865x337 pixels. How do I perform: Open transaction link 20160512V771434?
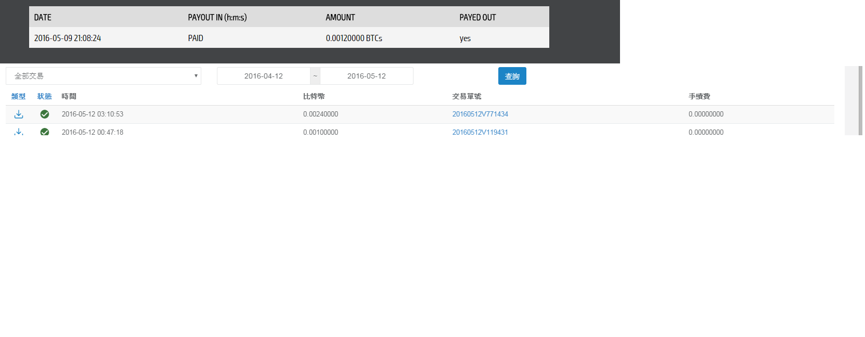[x=480, y=114]
